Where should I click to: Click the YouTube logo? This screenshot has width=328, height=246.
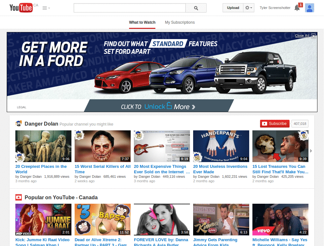pyautogui.click(x=21, y=8)
